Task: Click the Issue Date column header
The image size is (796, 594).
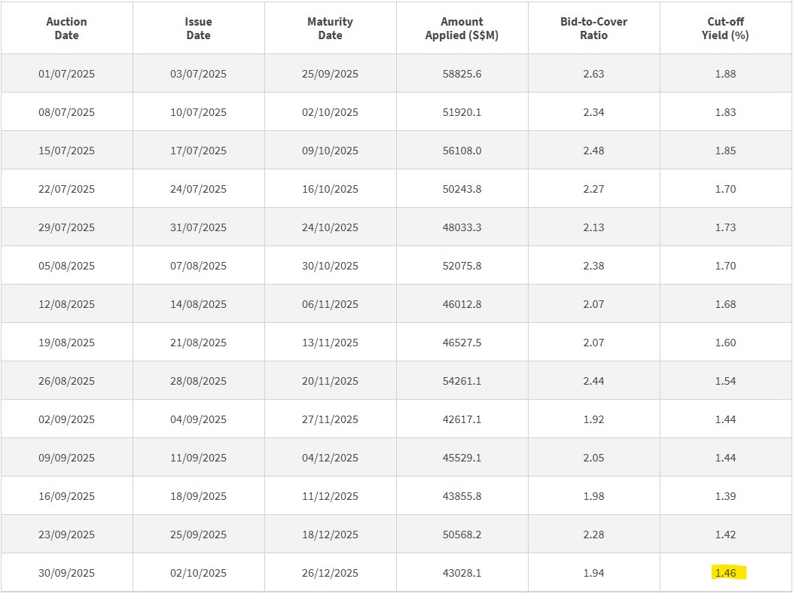Action: click(x=198, y=29)
